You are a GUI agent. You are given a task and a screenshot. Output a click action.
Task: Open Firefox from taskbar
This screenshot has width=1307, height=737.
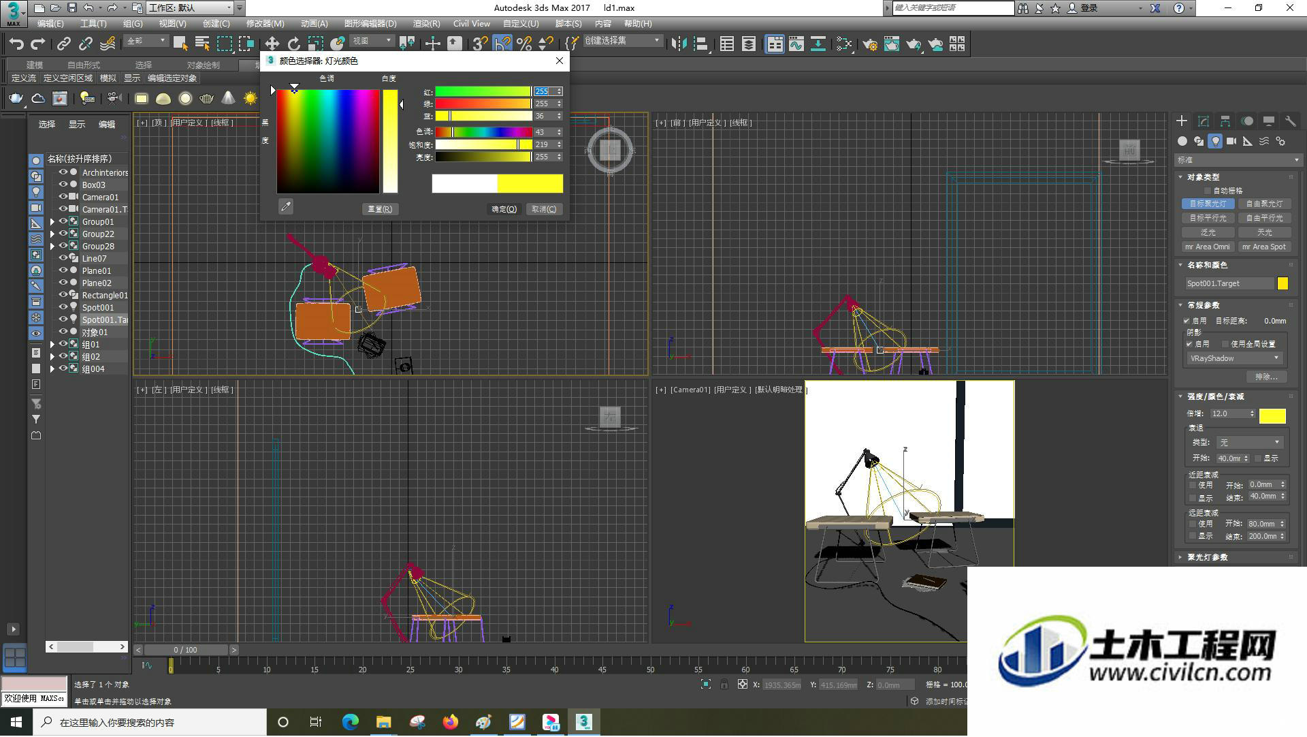(x=450, y=723)
